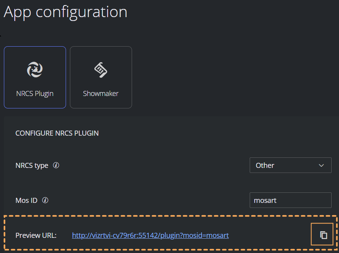Open the NRCS type dropdown showing Other

click(x=290, y=165)
